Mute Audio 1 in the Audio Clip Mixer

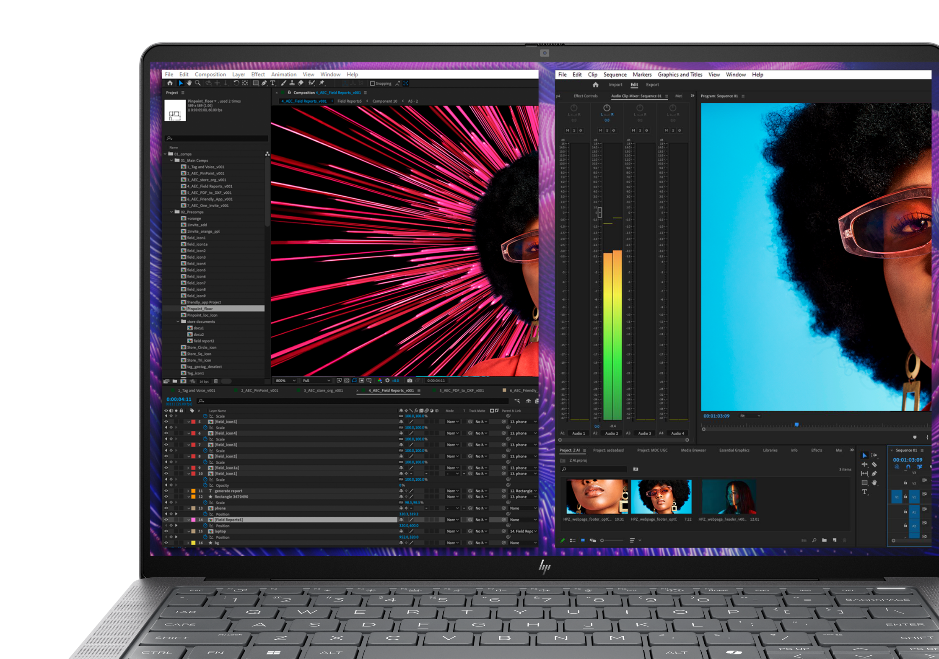pos(568,130)
